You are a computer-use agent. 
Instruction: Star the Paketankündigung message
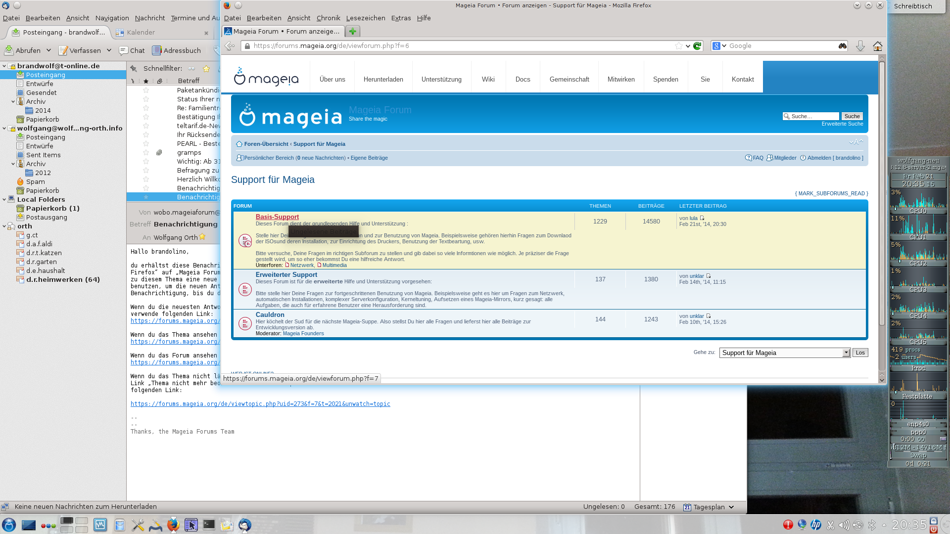pos(146,90)
